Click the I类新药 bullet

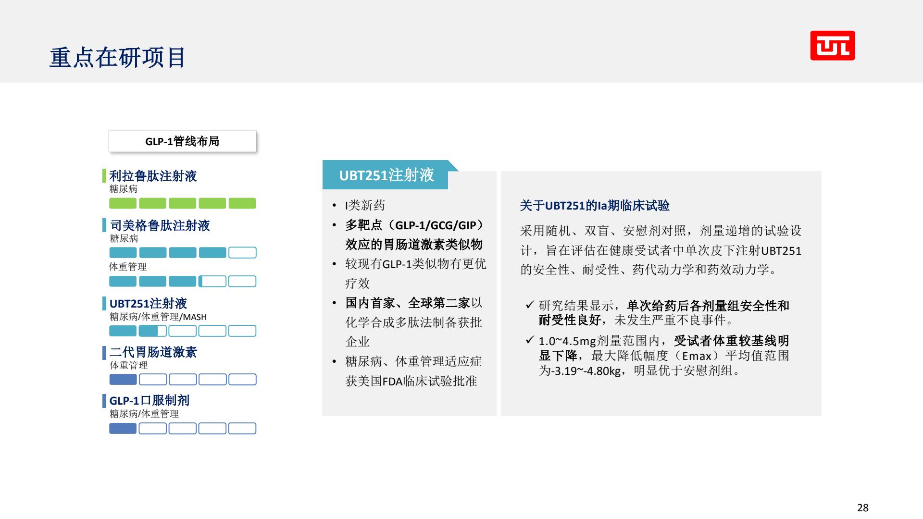point(365,206)
